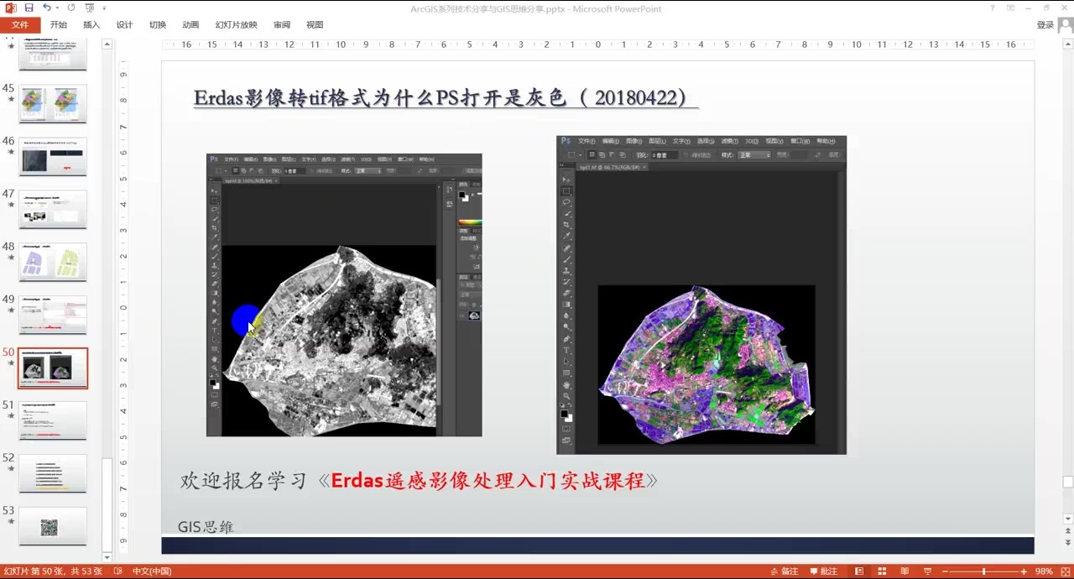
Task: Switch to Slide Sorter view icon
Action: point(881,571)
